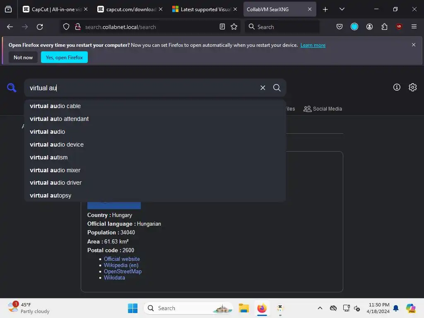Show hidden system tray icons
Image resolution: width=424 pixels, height=318 pixels.
pos(320,308)
